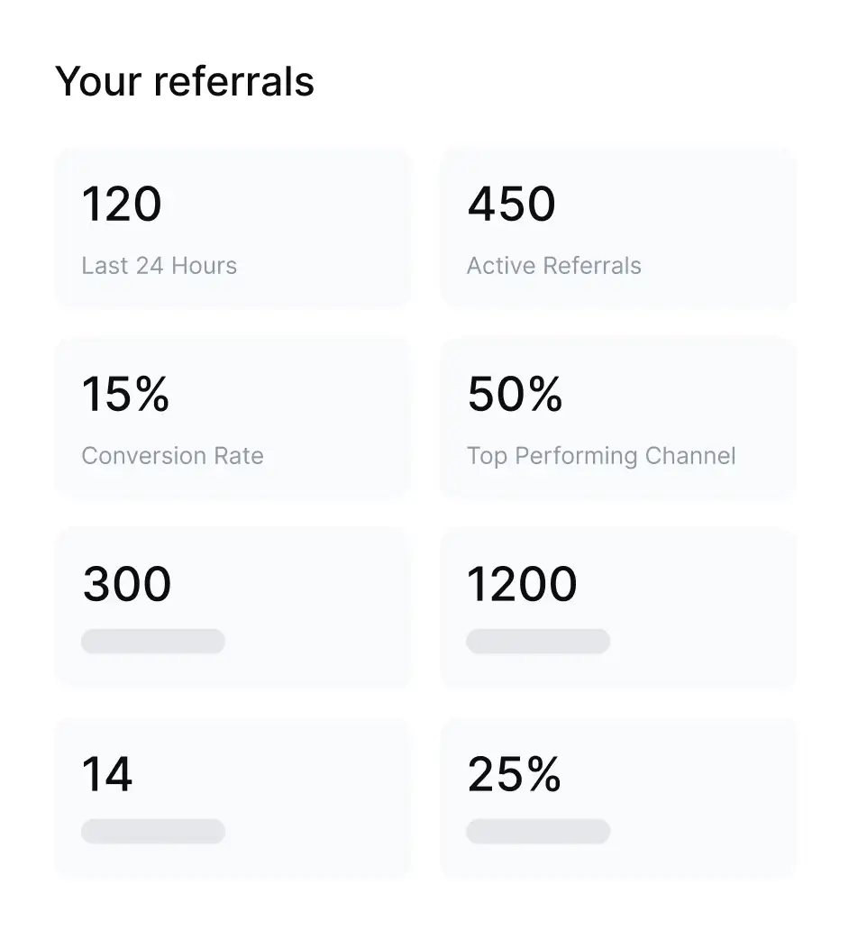Viewport: 858px width, 930px height.
Task: Open the "Conversion Rate" label
Action: (x=172, y=456)
